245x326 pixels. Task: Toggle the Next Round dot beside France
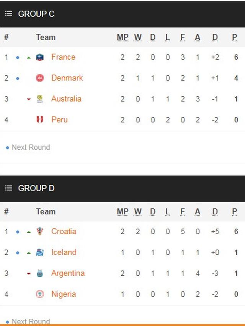(18, 57)
